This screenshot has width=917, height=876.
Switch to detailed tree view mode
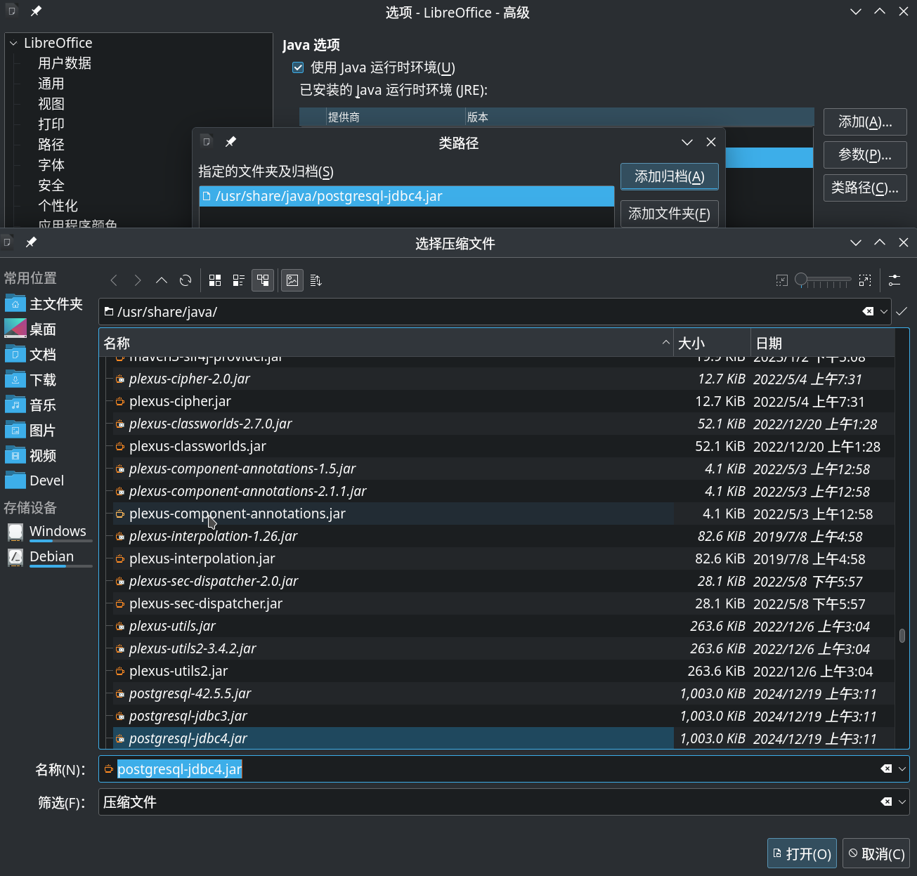pyautogui.click(x=263, y=280)
